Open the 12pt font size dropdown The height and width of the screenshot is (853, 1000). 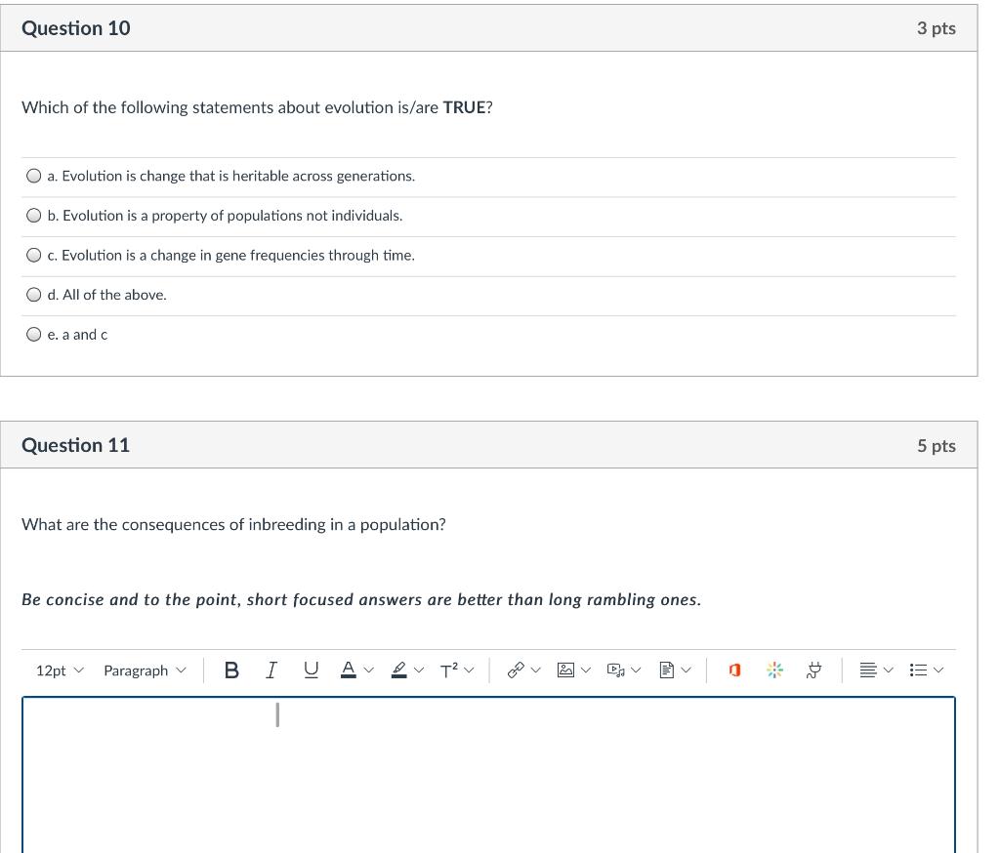(x=60, y=670)
